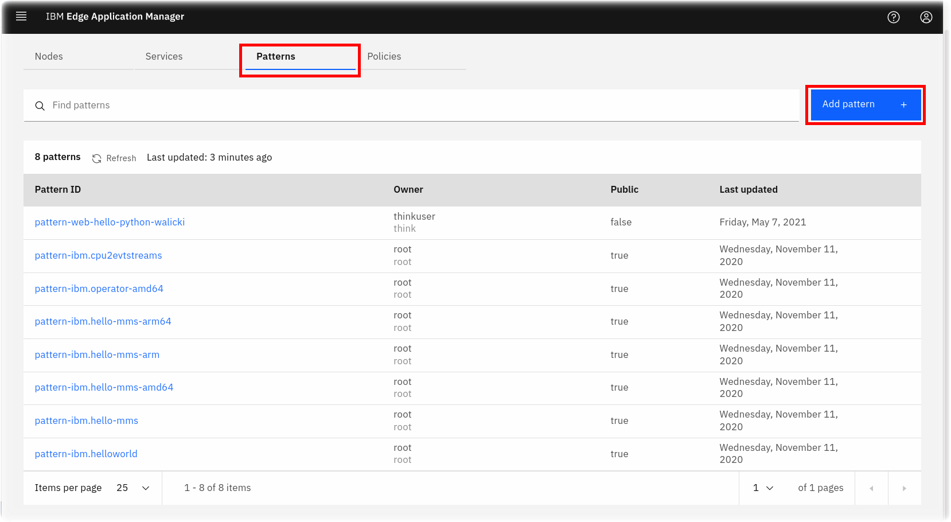The image size is (951, 522).
Task: Go to the next page arrow
Action: tap(905, 488)
